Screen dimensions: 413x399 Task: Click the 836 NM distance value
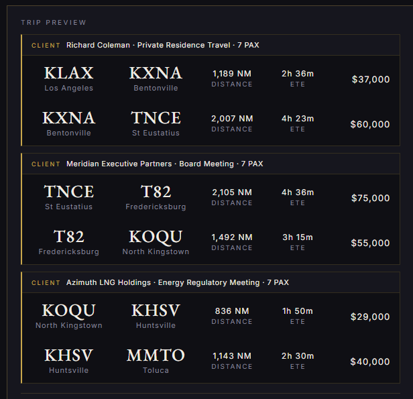point(232,311)
